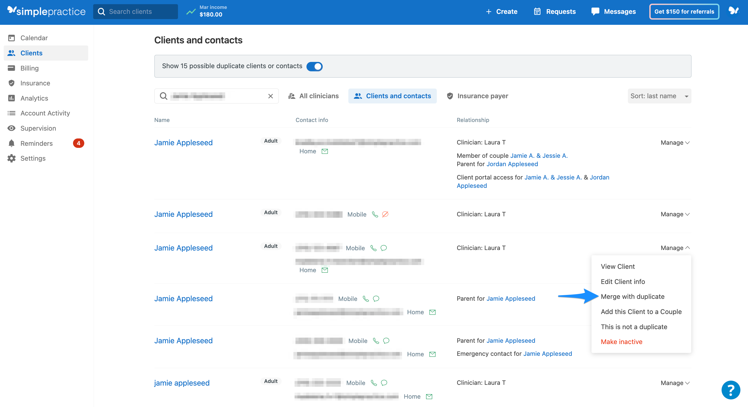Click email icon in lowercase jamie appleseed row
Image resolution: width=748 pixels, height=407 pixels.
point(429,397)
